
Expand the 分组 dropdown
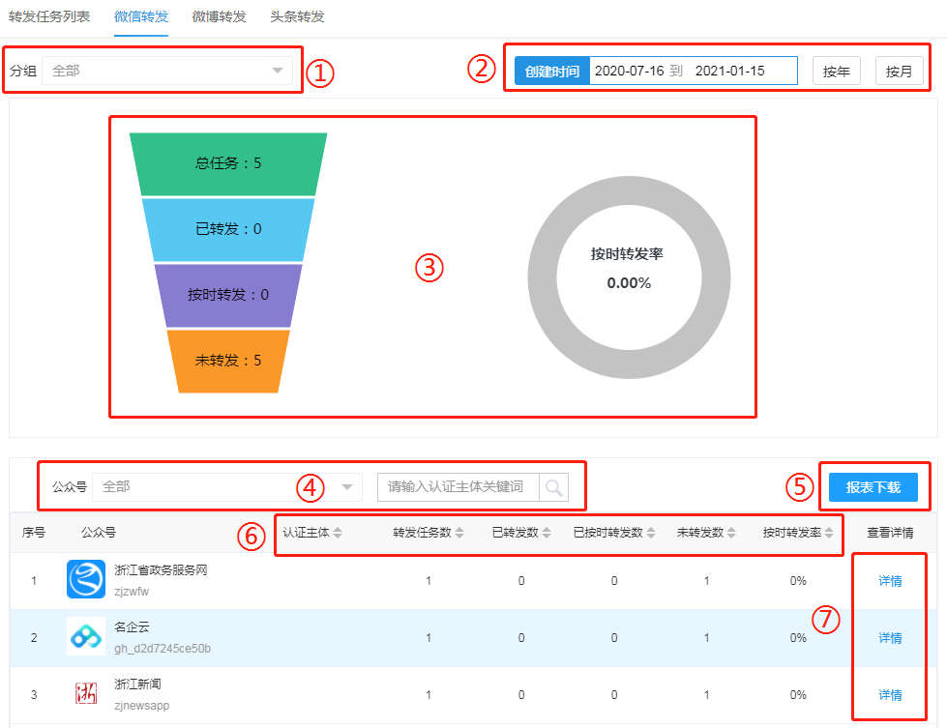pos(167,71)
